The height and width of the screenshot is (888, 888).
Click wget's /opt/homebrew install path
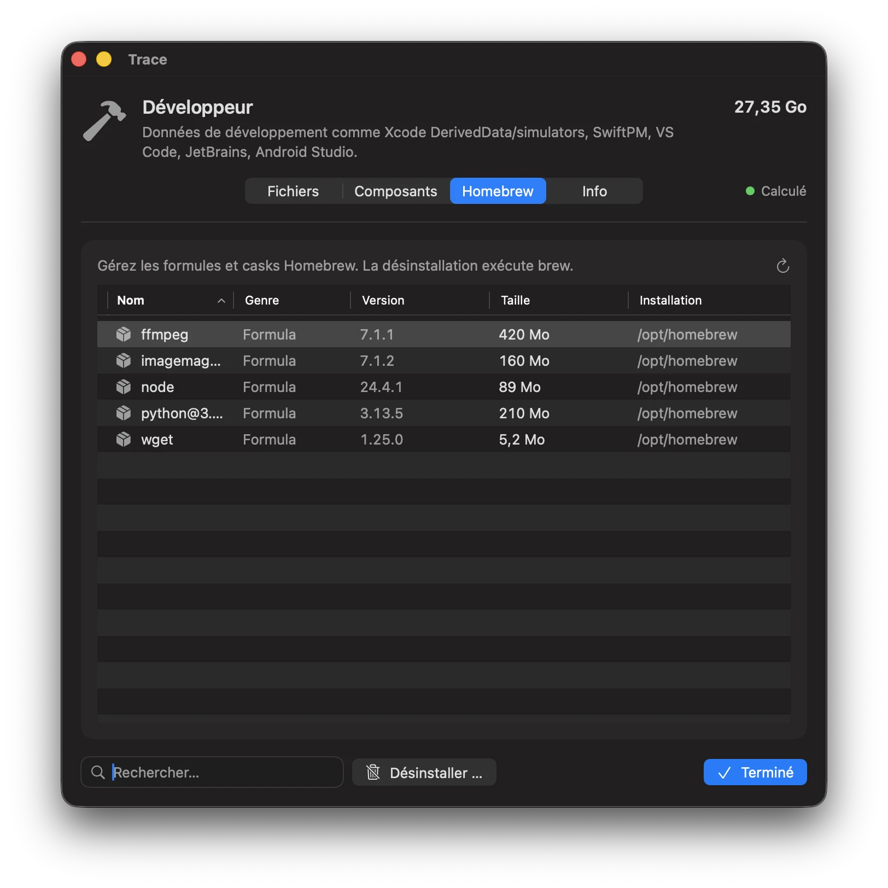tap(687, 439)
